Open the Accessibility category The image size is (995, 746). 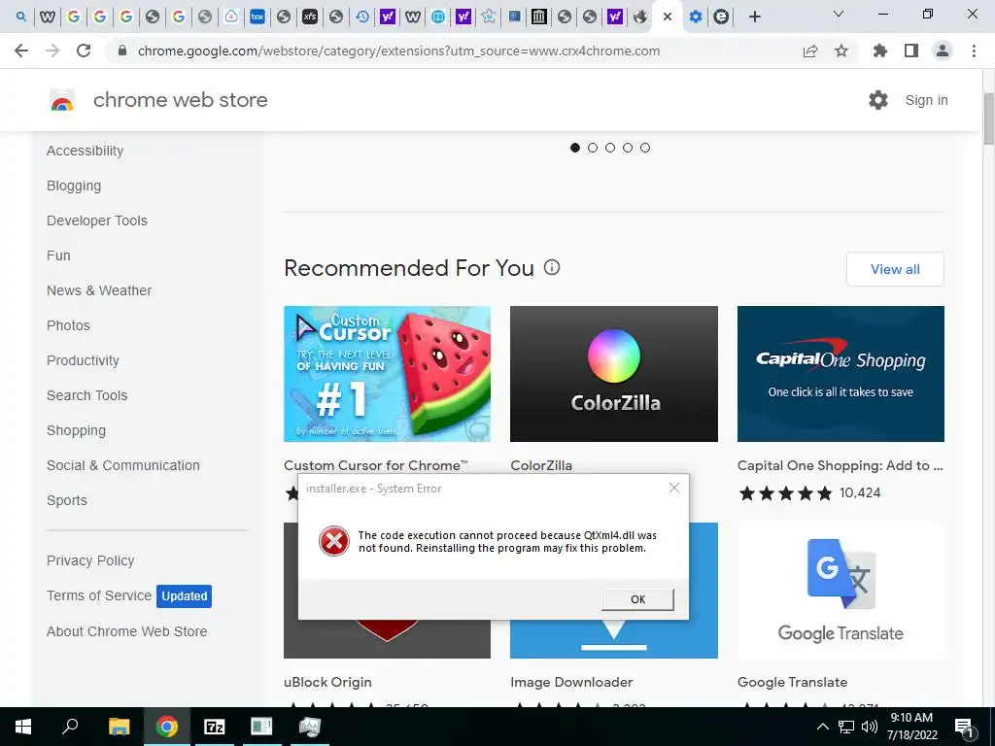coord(86,151)
